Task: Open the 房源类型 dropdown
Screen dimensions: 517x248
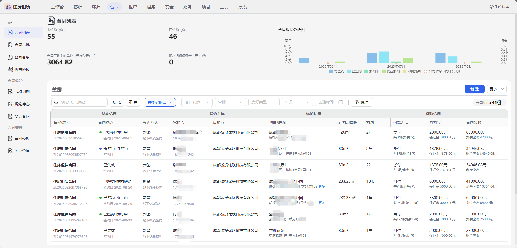Action: (263, 102)
